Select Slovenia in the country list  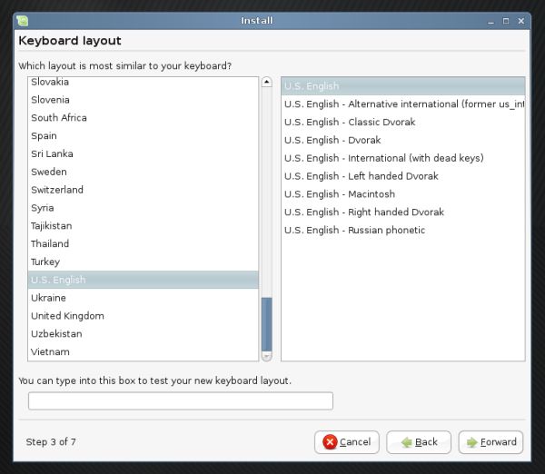tap(143, 100)
